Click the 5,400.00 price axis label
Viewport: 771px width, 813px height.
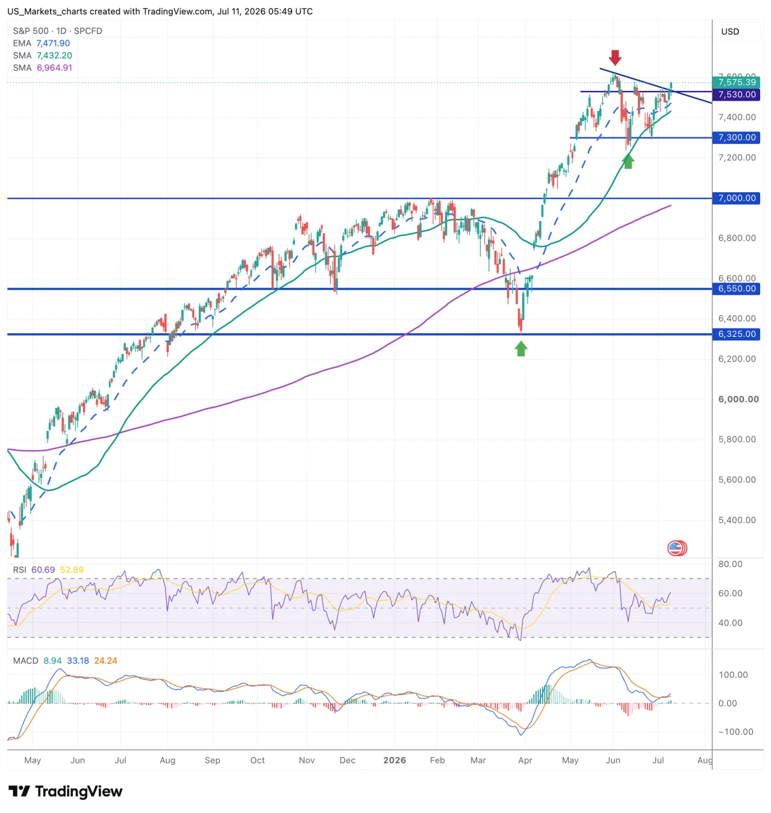coord(737,520)
